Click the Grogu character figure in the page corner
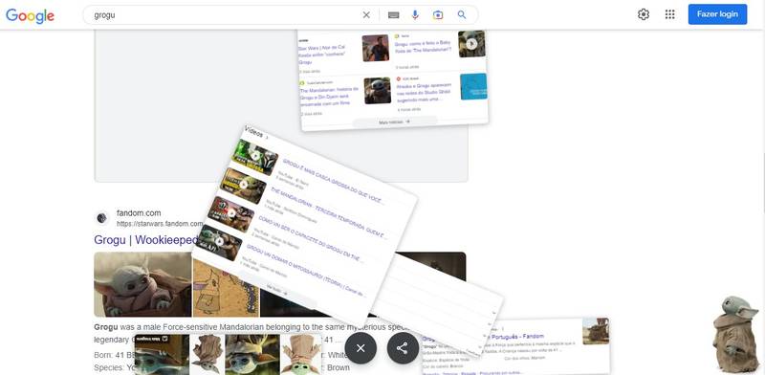The height and width of the screenshot is (375, 765). click(x=734, y=334)
